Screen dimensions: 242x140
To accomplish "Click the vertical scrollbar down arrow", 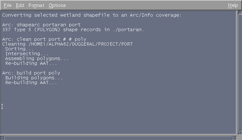I will [x=239, y=132].
